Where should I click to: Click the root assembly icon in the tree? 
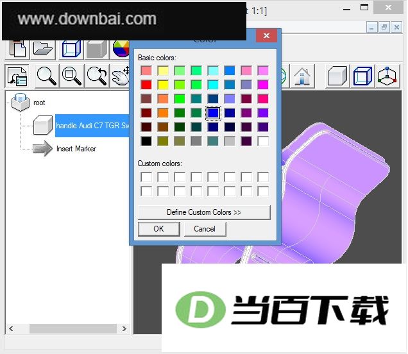coord(21,103)
